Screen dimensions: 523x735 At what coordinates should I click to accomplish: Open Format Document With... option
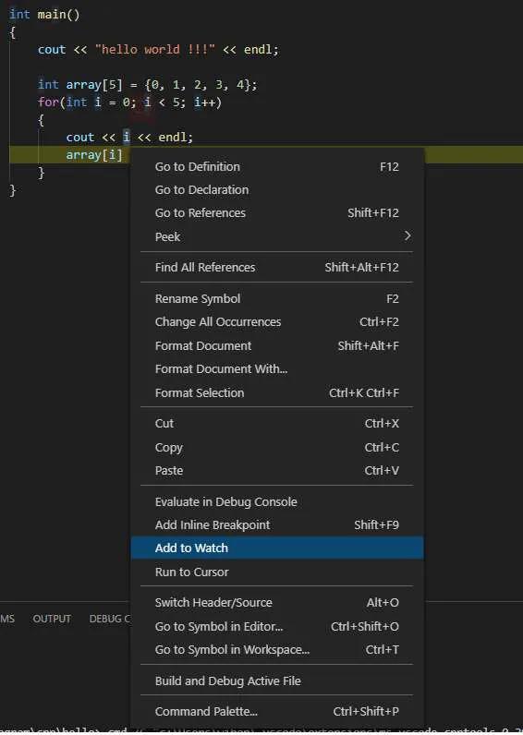tap(276, 369)
